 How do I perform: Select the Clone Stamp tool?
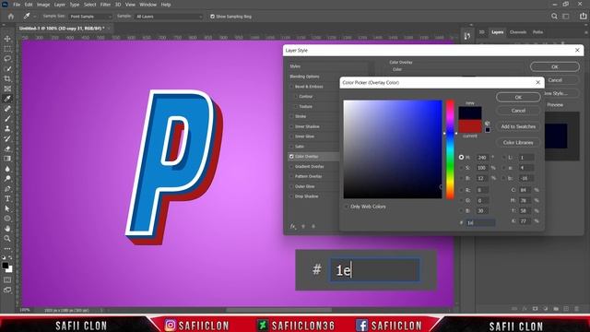pyautogui.click(x=7, y=129)
